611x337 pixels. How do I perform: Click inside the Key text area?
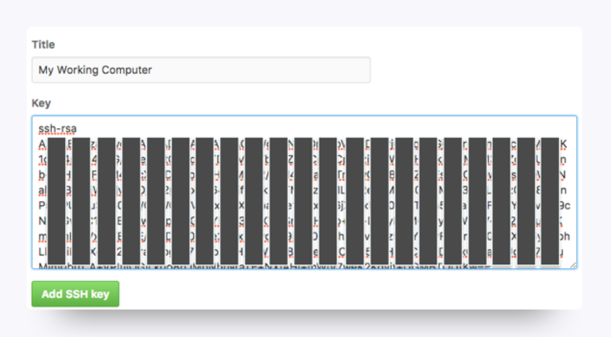click(x=304, y=191)
